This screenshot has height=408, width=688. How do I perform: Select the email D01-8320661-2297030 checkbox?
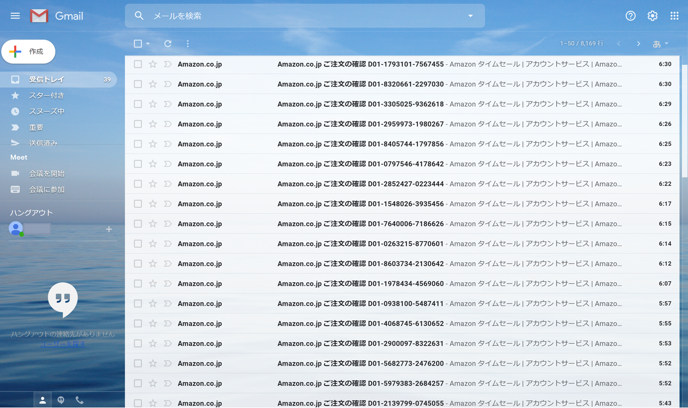(x=138, y=84)
